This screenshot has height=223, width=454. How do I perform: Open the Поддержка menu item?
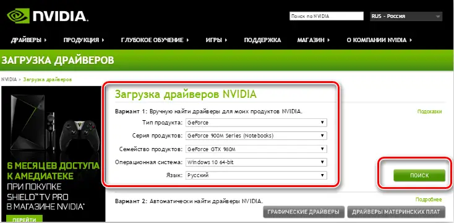click(x=262, y=40)
